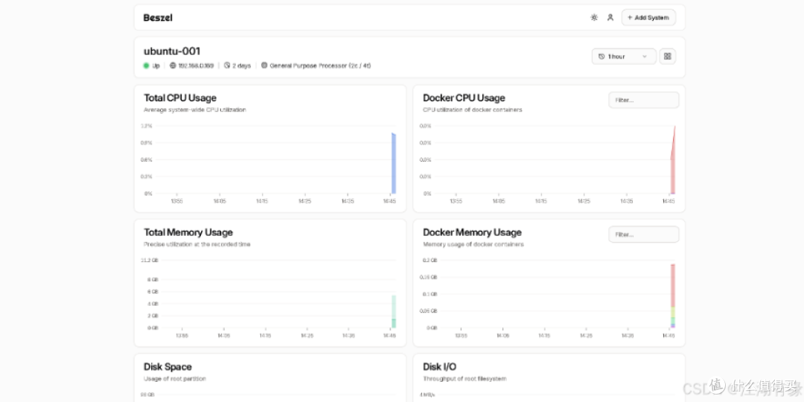804x402 pixels.
Task: Click the red segment in Docker Memory chart
Action: 673,285
